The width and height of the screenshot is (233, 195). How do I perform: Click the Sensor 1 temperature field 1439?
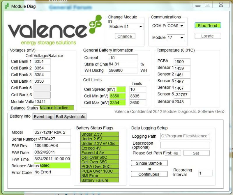coord(182,68)
